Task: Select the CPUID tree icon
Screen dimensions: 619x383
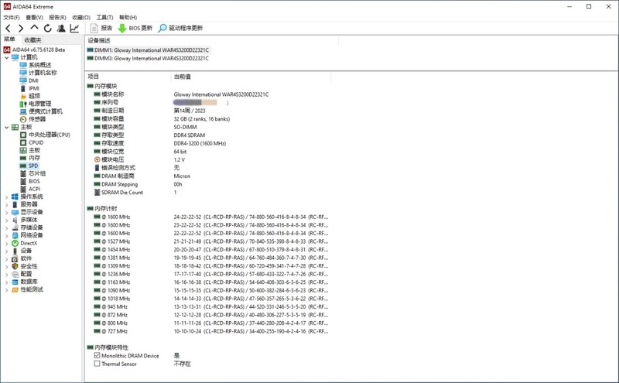Action: 23,142
